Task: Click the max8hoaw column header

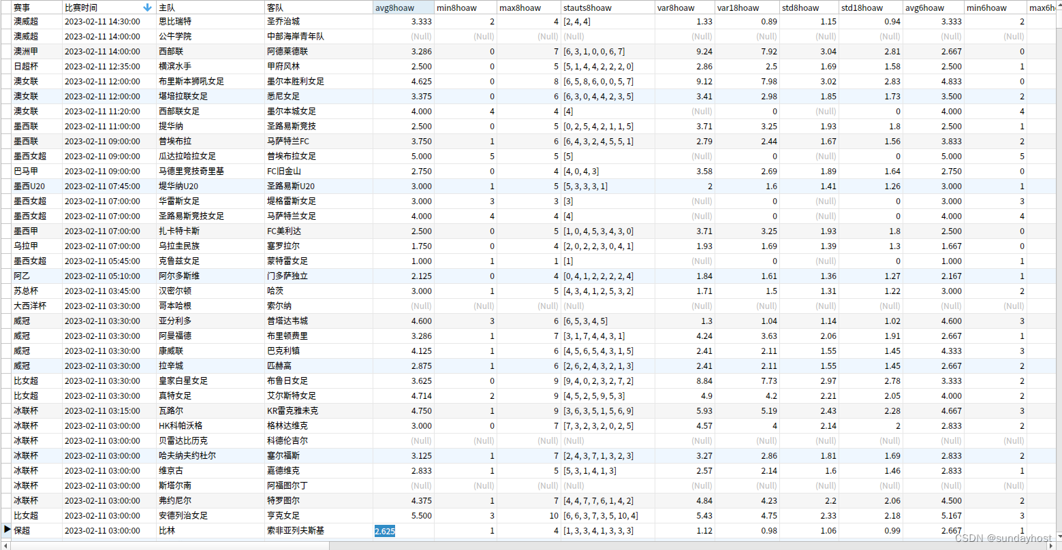Action: pos(529,7)
